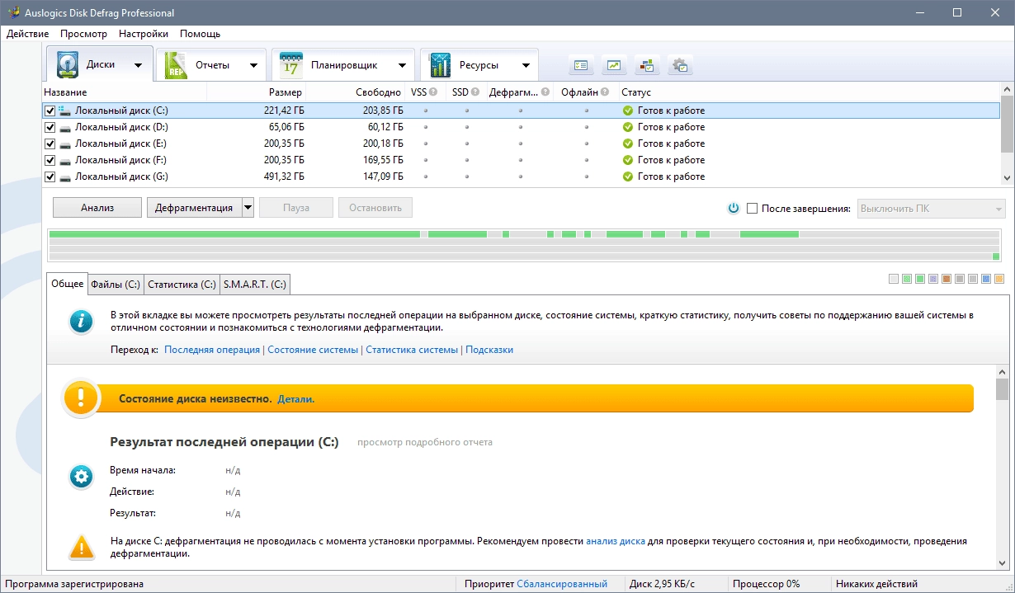Uncheck the Локальный диск (E:) checkbox
The height and width of the screenshot is (593, 1015).
(50, 144)
